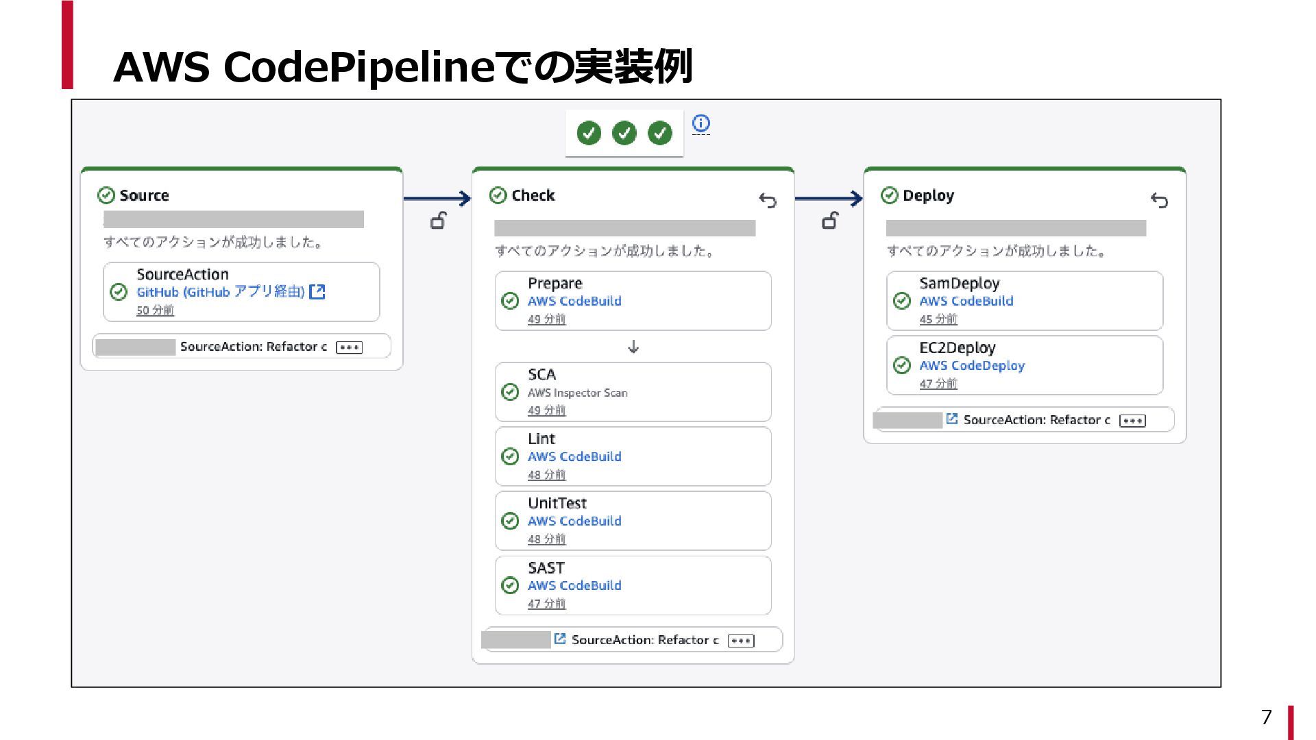
Task: Open the GitHub (GitHub アプリ経由) link
Action: [x=220, y=292]
